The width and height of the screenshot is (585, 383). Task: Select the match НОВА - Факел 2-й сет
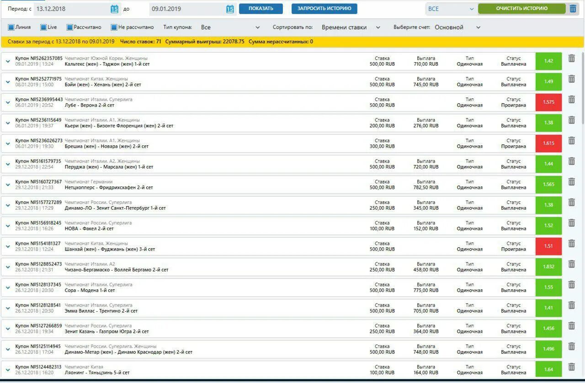90,229
